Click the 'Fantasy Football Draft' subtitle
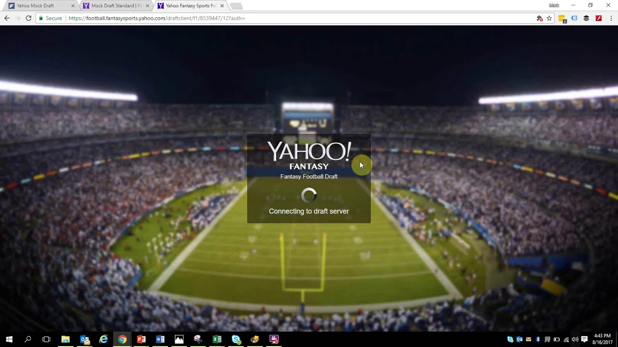The image size is (618, 347). [x=309, y=176]
